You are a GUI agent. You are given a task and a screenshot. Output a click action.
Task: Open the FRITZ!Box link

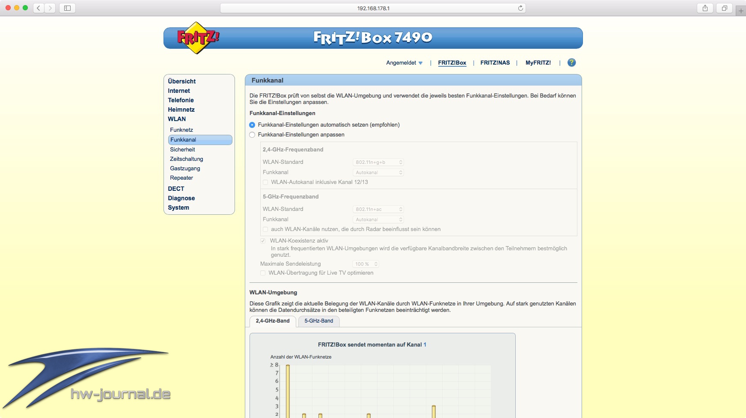point(452,63)
